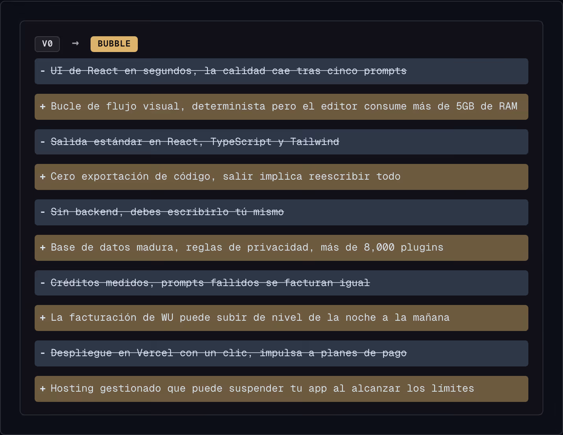
Task: Select added line 'La facturación de WU'
Action: (281, 318)
